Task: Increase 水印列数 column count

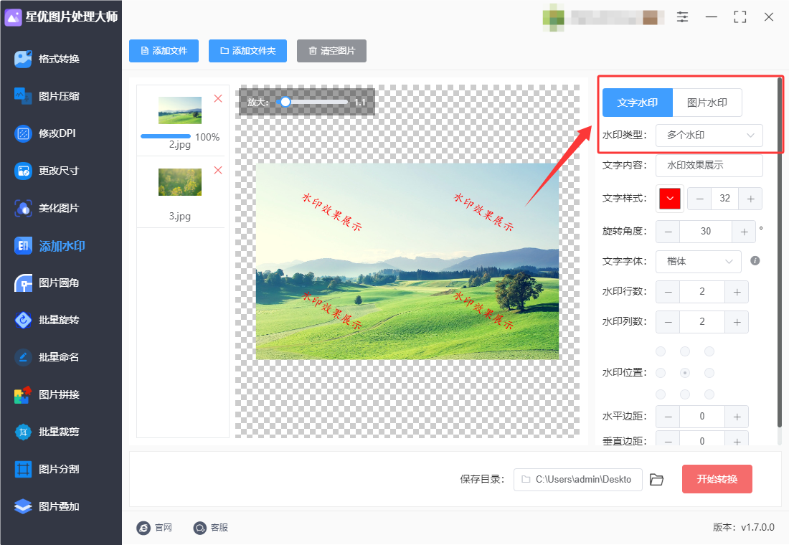Action: tap(737, 322)
